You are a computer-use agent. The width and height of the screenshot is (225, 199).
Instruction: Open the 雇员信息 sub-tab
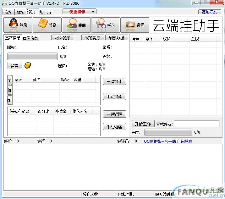[30, 38]
